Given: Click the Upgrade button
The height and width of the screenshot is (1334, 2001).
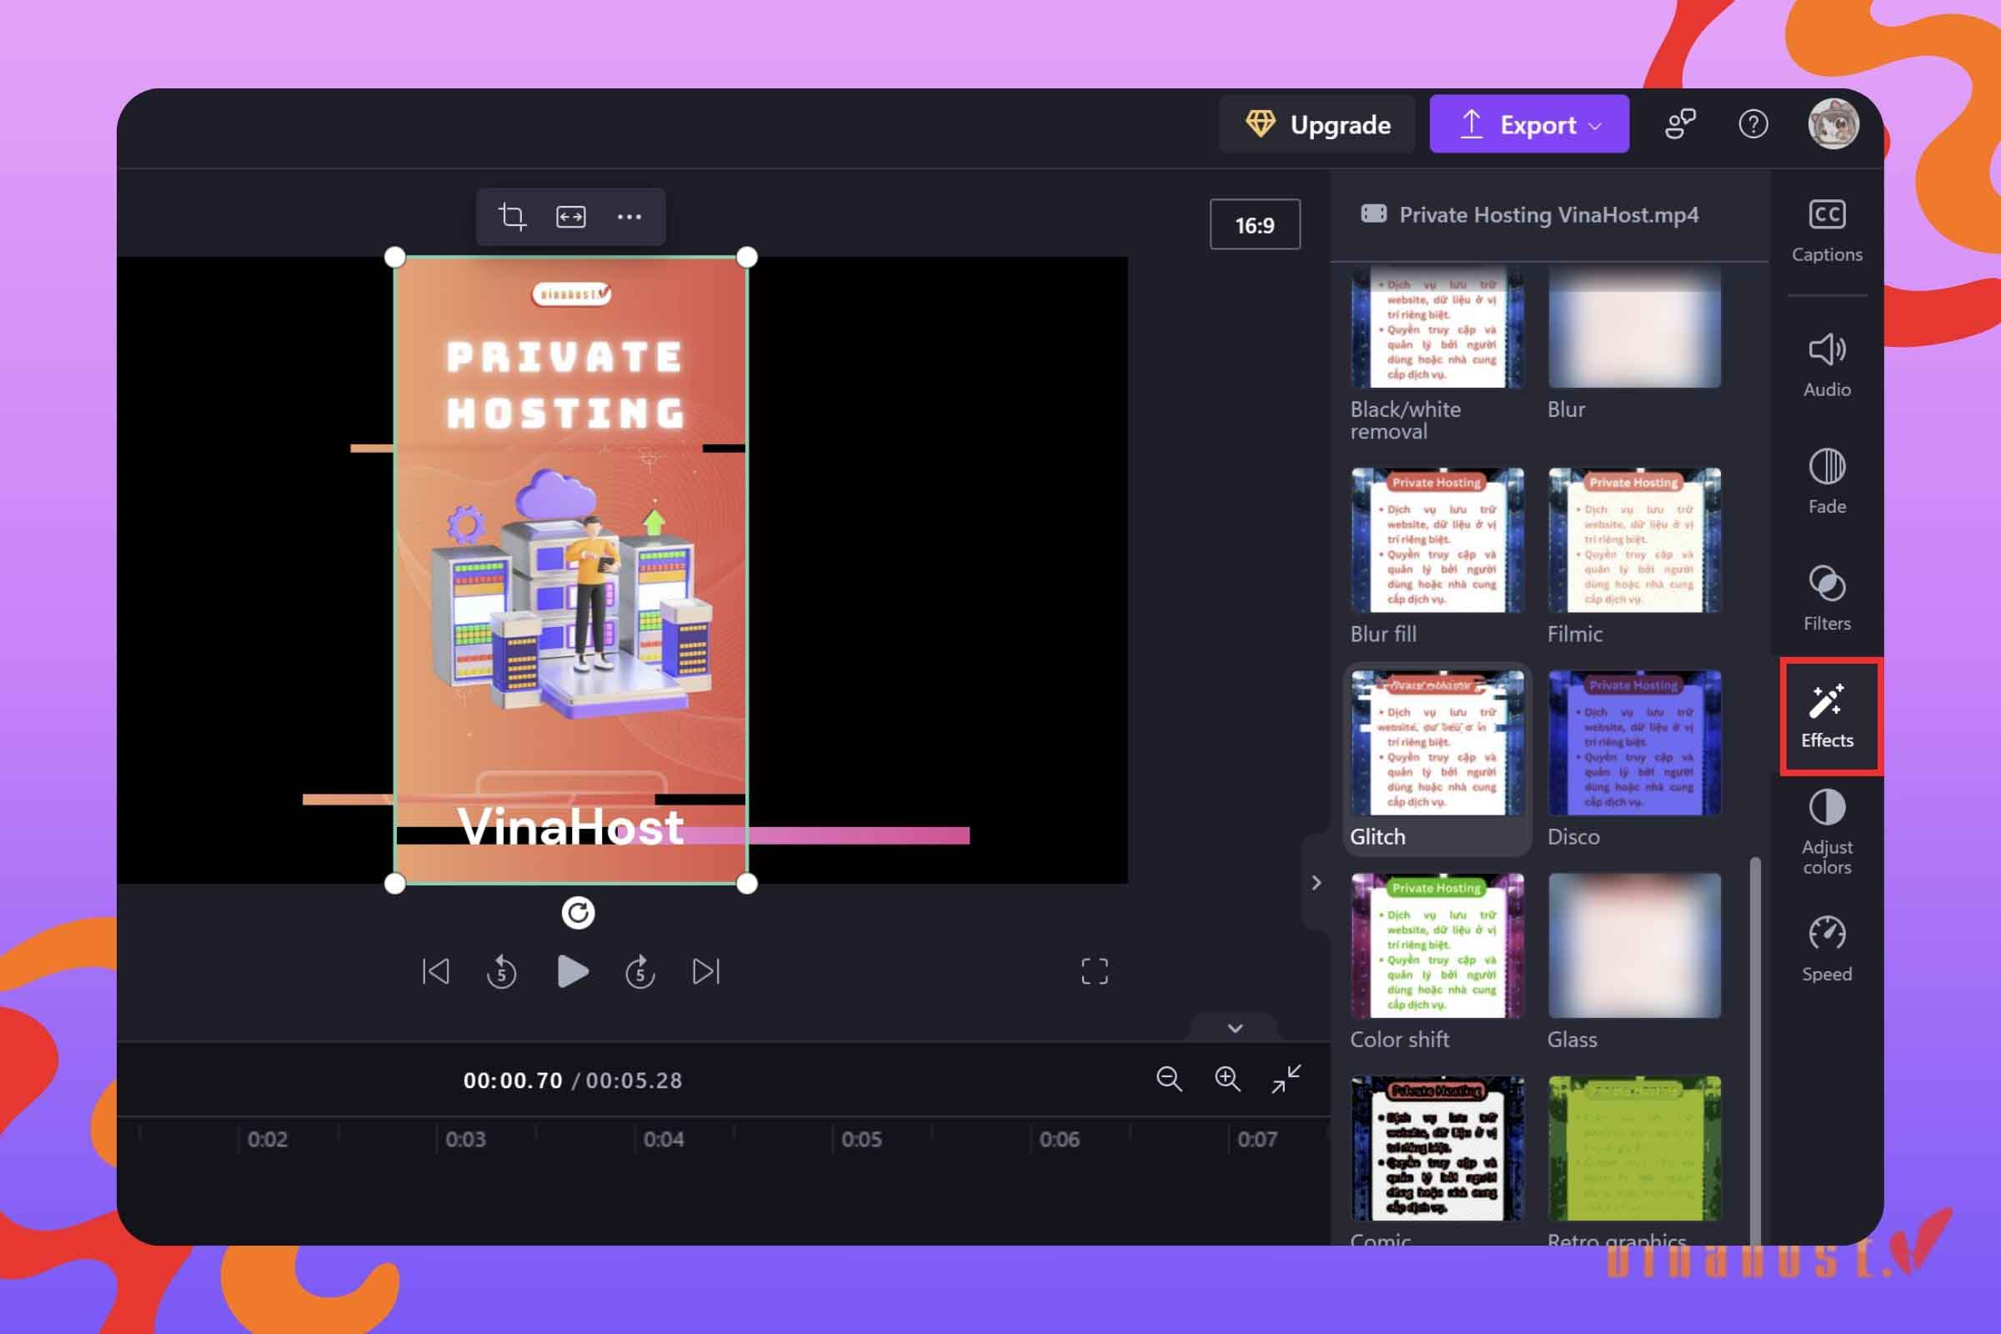Looking at the screenshot, I should click(x=1317, y=124).
